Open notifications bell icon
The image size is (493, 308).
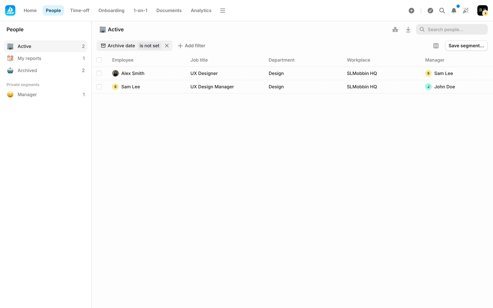pos(454,11)
